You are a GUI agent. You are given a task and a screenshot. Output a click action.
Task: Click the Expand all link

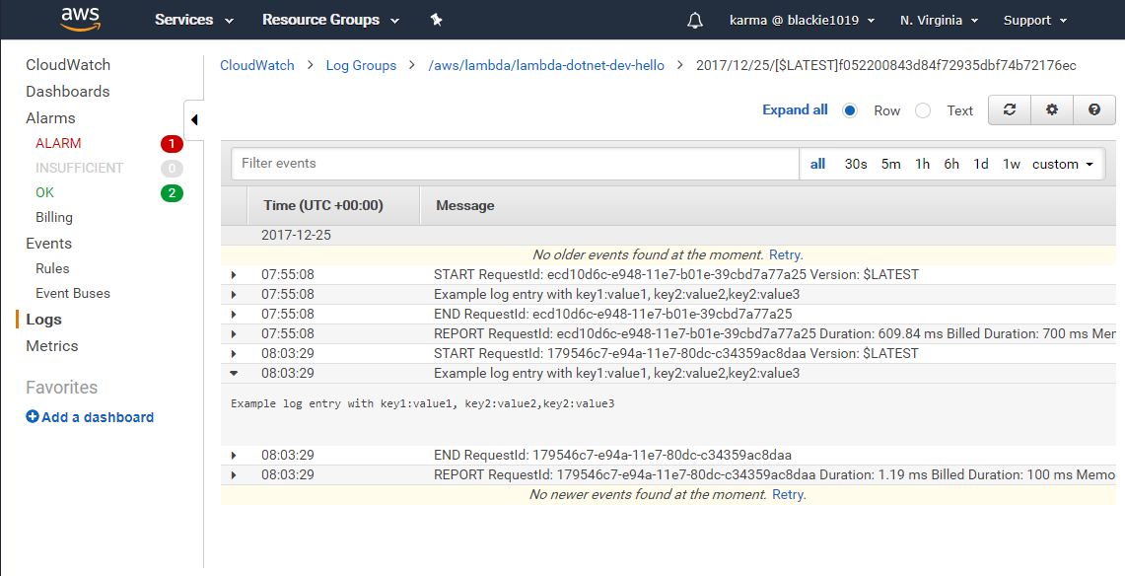tap(795, 110)
